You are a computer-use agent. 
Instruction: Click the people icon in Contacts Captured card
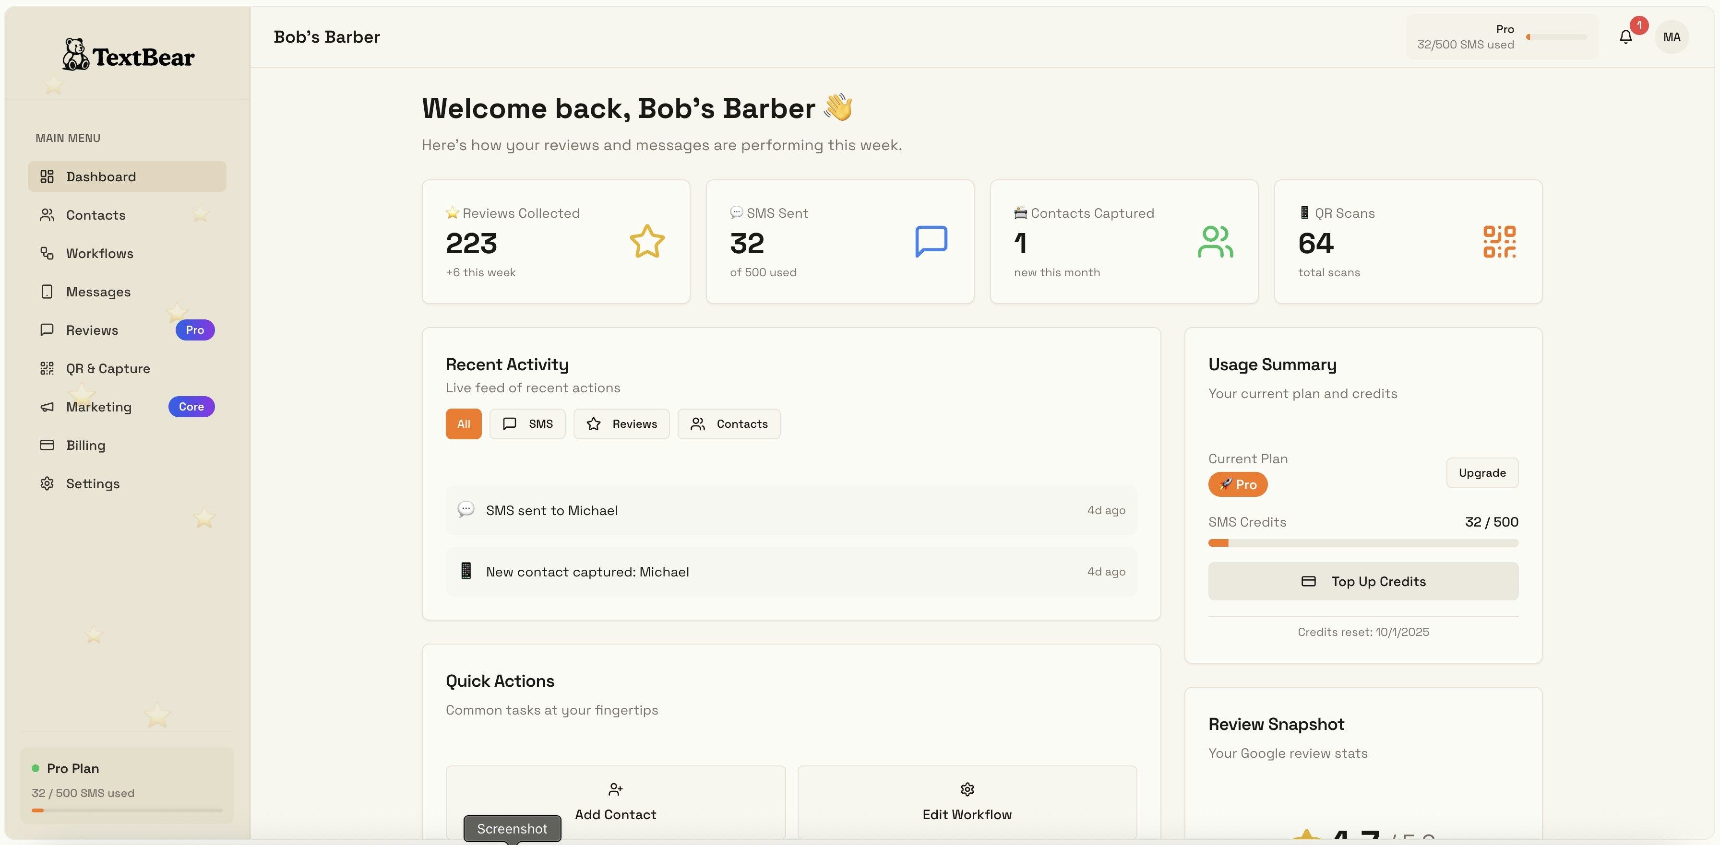[x=1215, y=242]
